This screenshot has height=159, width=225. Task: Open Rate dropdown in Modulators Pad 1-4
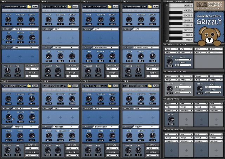tap(183, 59)
